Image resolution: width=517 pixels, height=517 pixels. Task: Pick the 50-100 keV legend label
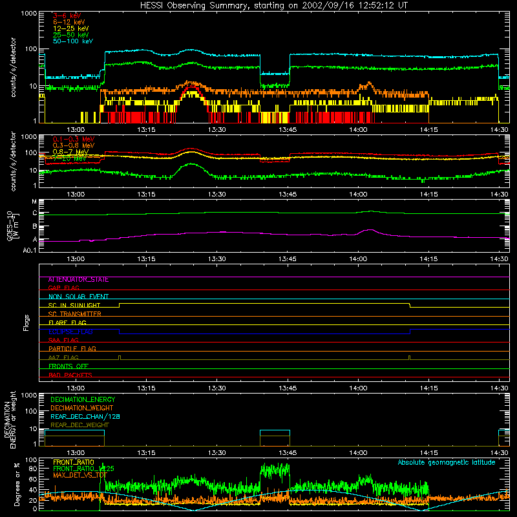click(x=73, y=41)
